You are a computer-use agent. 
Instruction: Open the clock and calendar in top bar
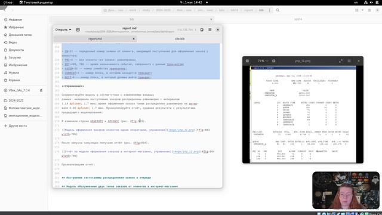pyautogui.click(x=191, y=2)
